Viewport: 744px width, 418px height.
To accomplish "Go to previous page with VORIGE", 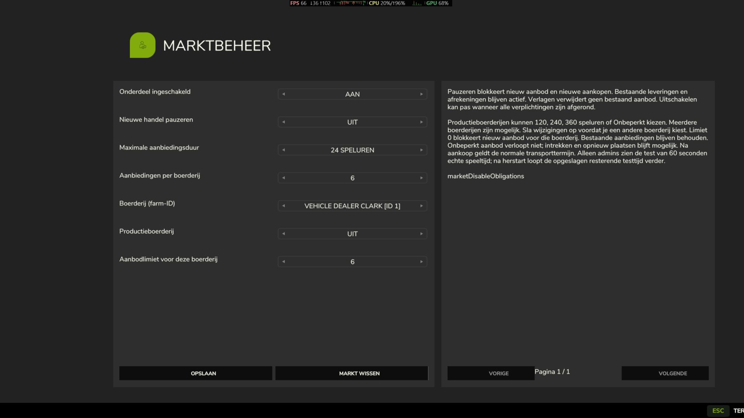I will point(491,373).
